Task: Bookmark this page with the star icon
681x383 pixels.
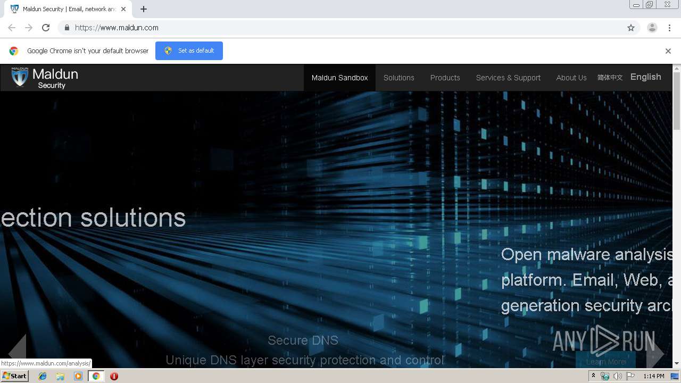Action: [631, 28]
